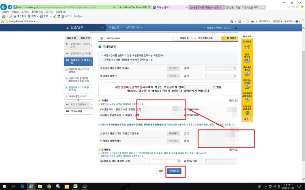Click the Chrome icon in the taskbar
The image size is (305, 190).
coord(49,186)
